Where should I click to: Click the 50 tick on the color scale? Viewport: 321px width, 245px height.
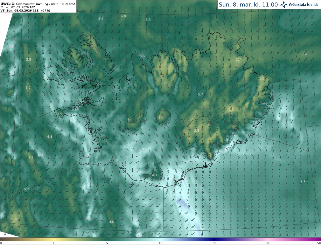[319, 243]
